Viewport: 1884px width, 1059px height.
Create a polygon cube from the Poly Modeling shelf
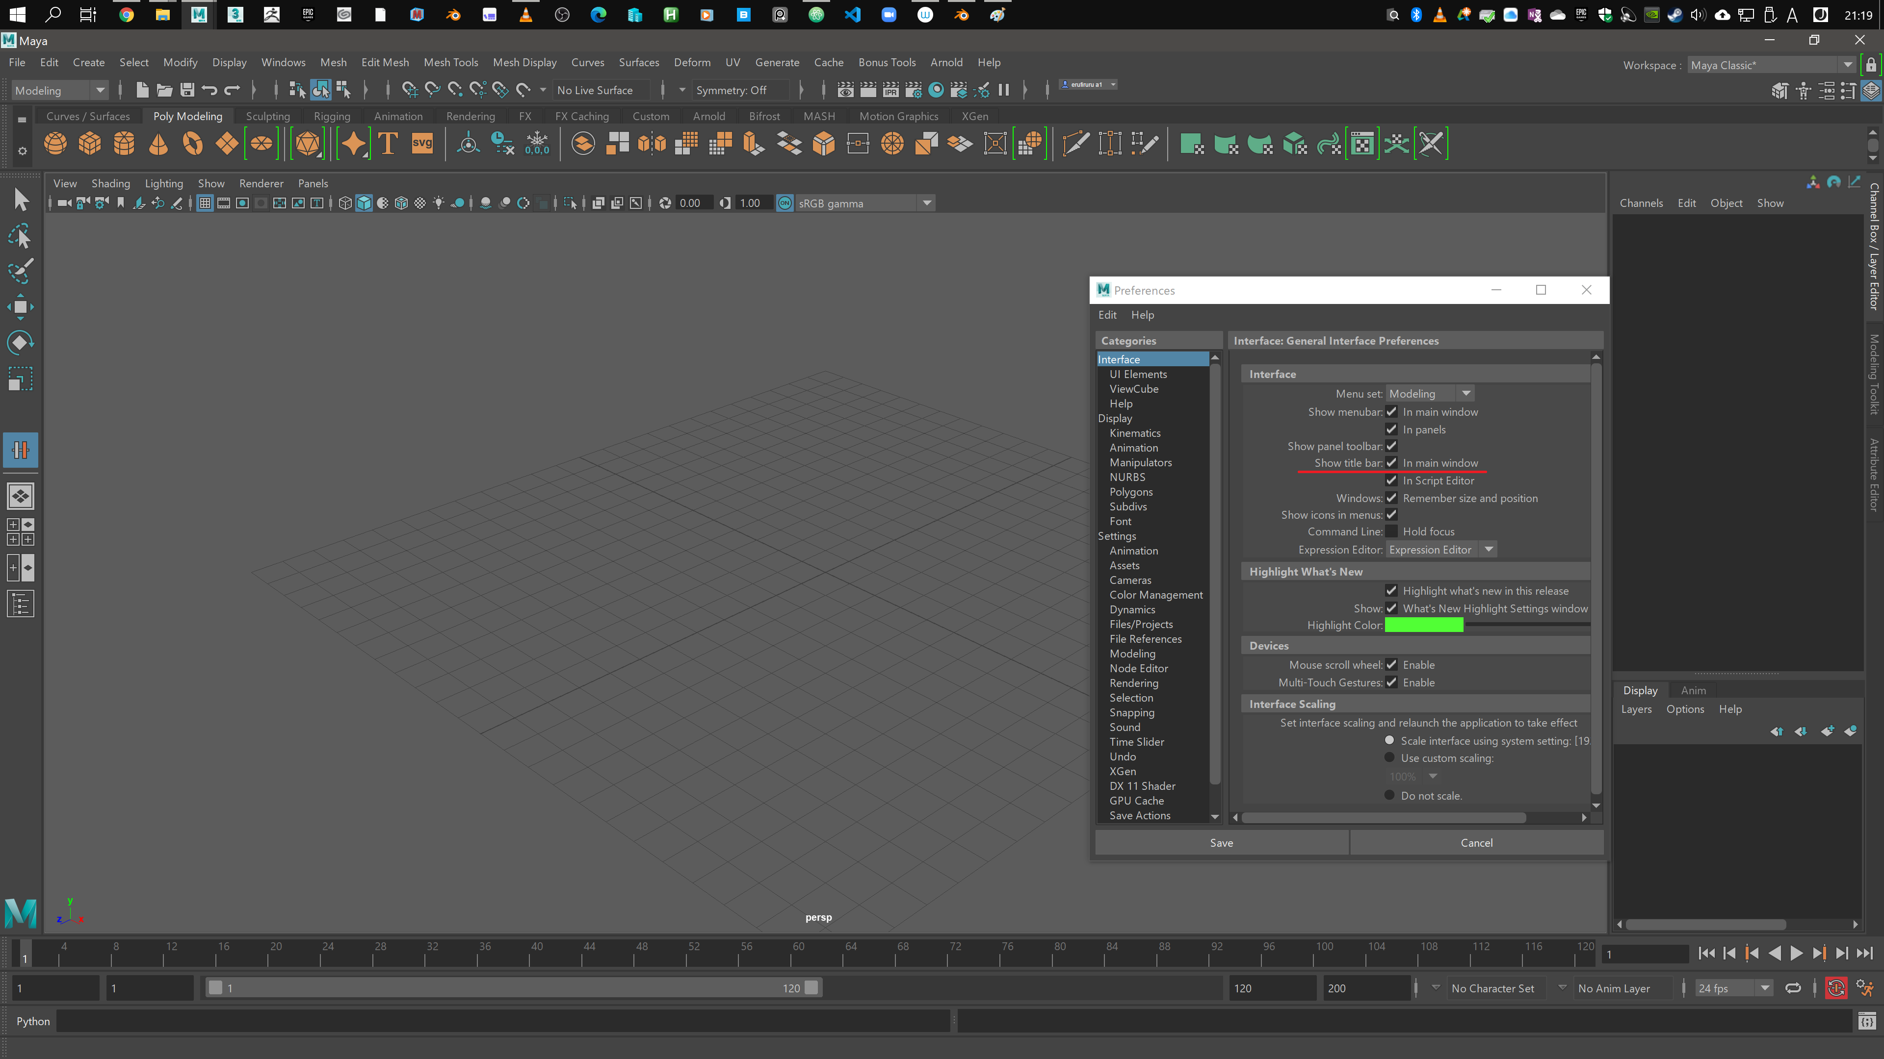[89, 143]
